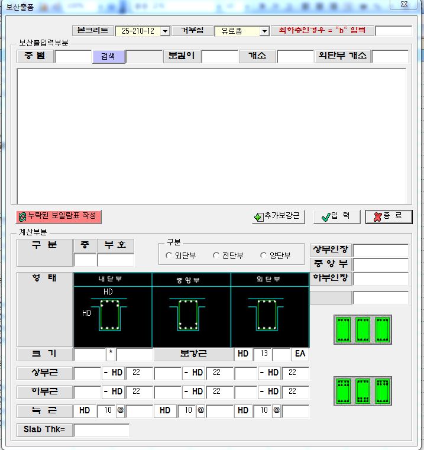Click the 층별 label button
This screenshot has height=450, width=424.
(35, 56)
